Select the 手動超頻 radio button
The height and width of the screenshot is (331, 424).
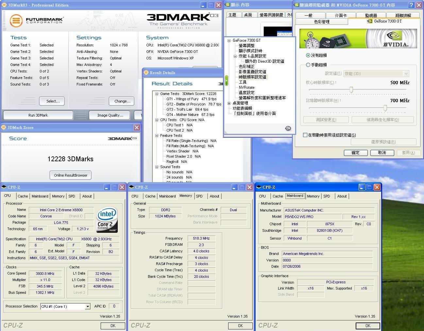[308, 65]
